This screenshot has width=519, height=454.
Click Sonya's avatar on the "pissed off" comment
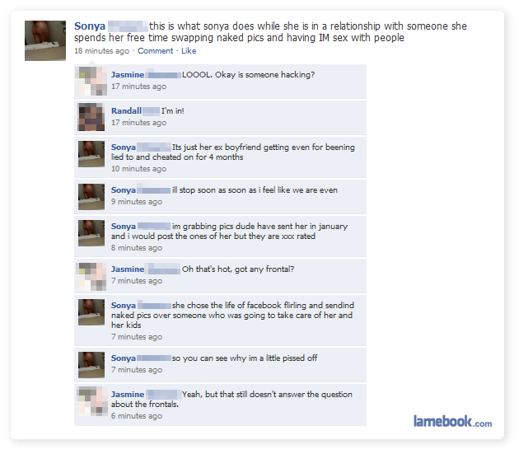[91, 365]
